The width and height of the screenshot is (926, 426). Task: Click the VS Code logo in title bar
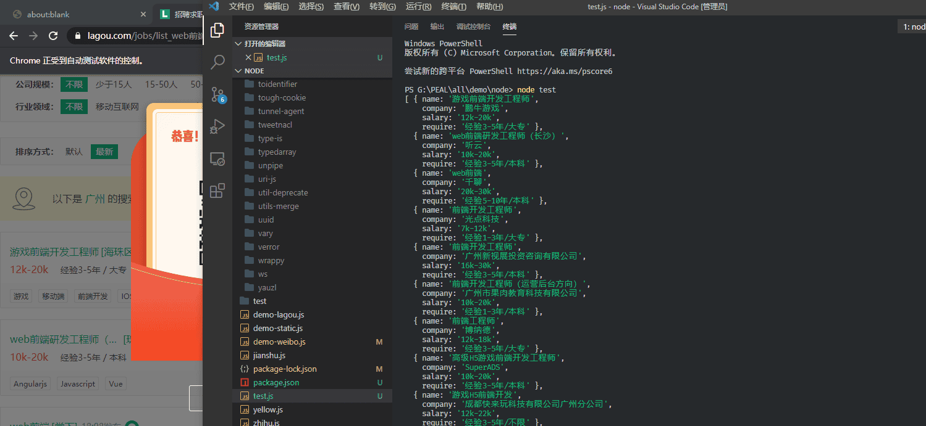coord(214,6)
